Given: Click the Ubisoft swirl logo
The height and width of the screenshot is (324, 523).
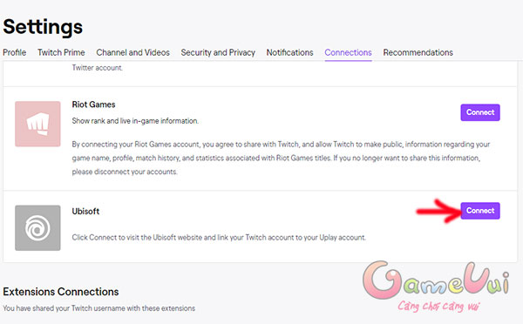Looking at the screenshot, I should [37, 228].
